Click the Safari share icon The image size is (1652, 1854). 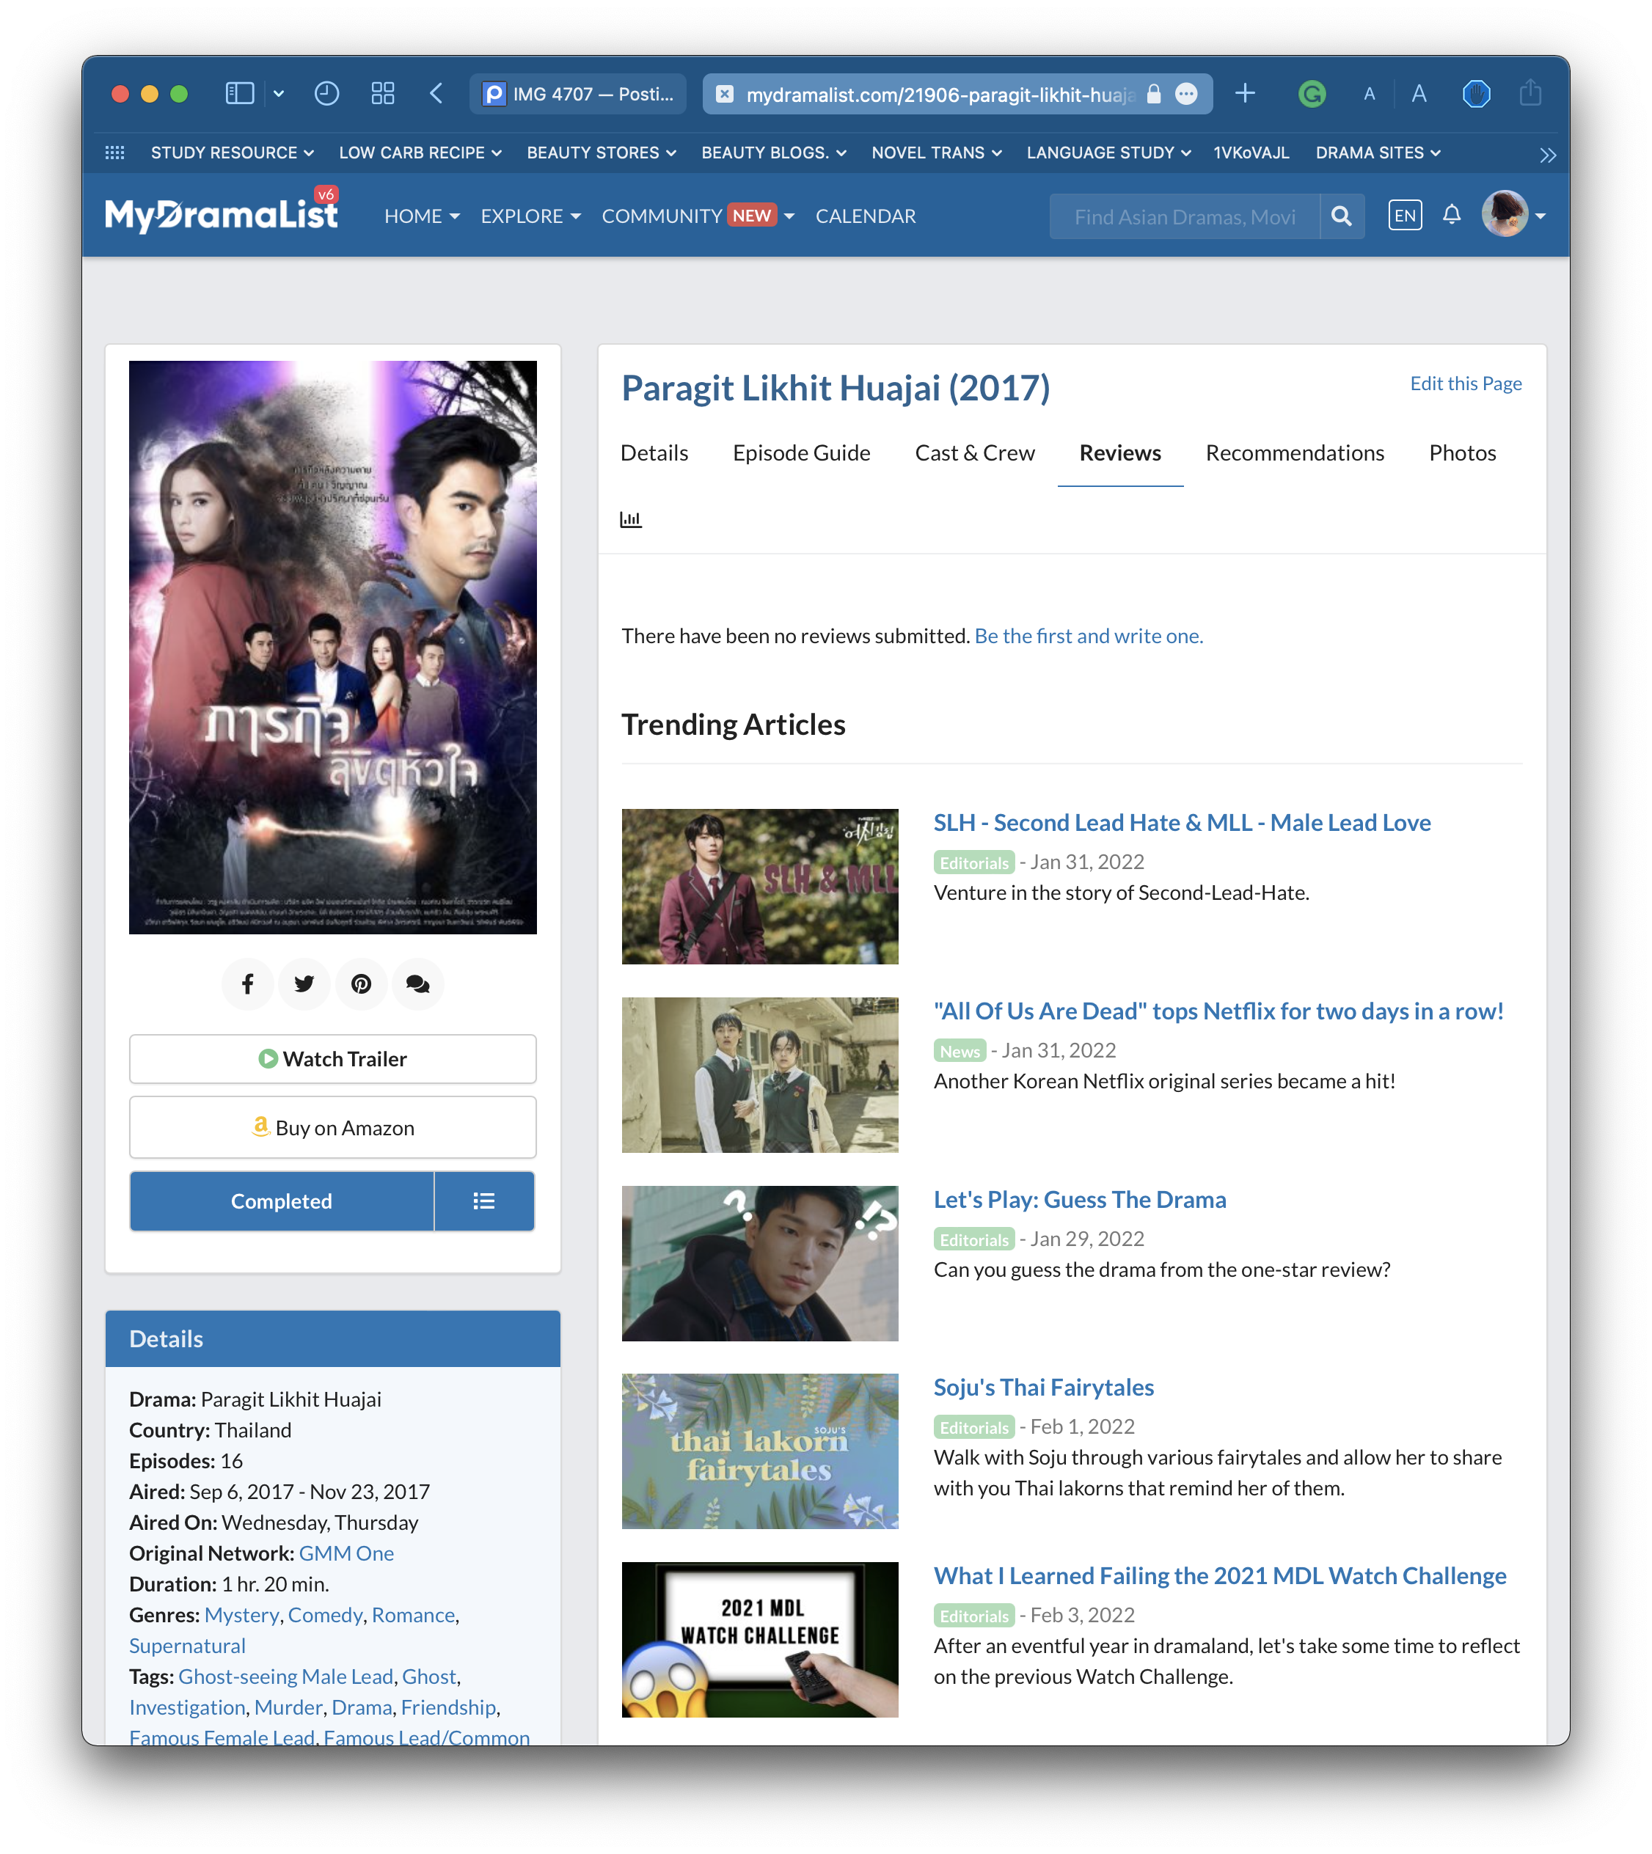click(x=1530, y=92)
